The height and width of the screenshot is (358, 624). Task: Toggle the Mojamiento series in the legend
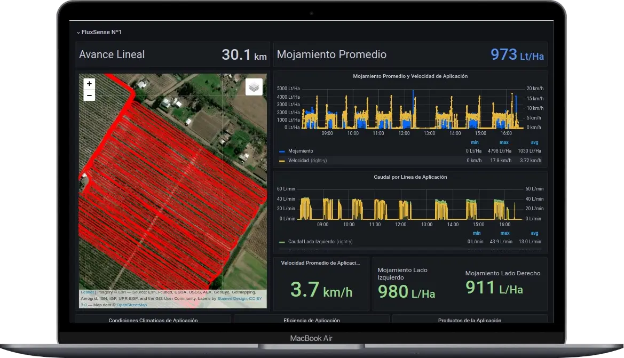[x=301, y=151]
